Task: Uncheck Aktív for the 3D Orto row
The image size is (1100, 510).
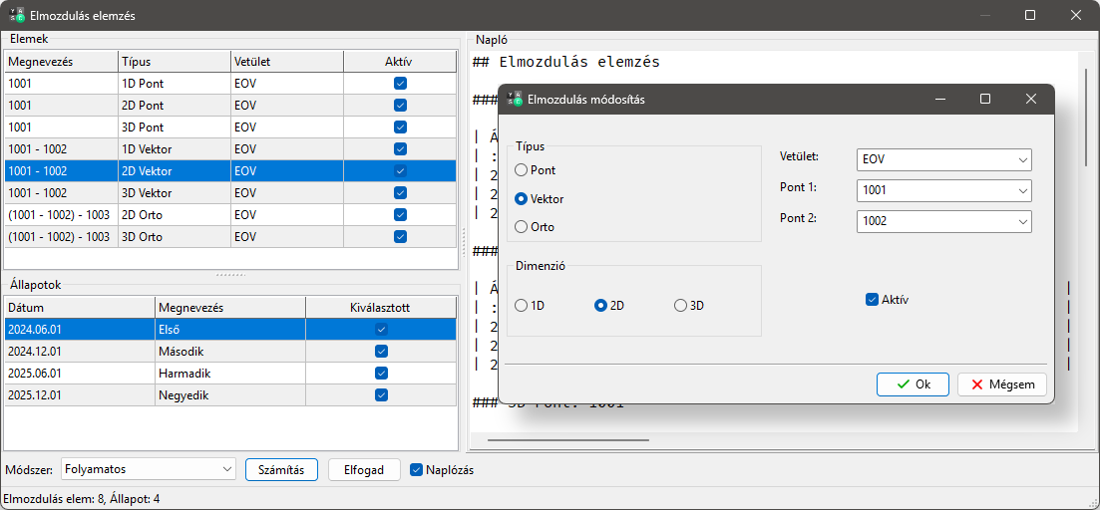Action: (x=401, y=237)
